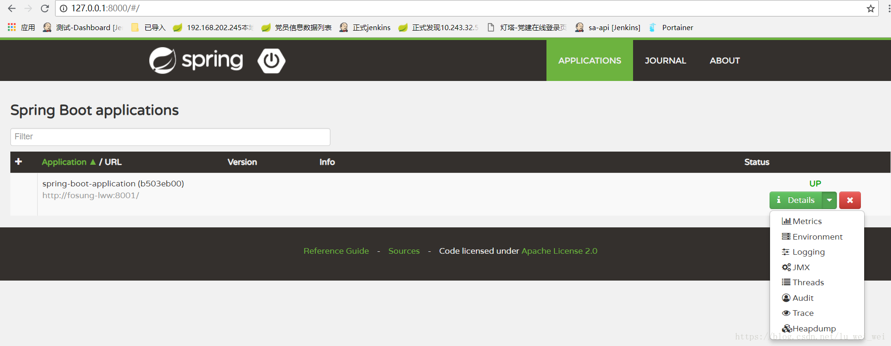Open the 测试-Dashboard Jenkins bookmark
Screen dimensions: 891x346
click(x=82, y=27)
